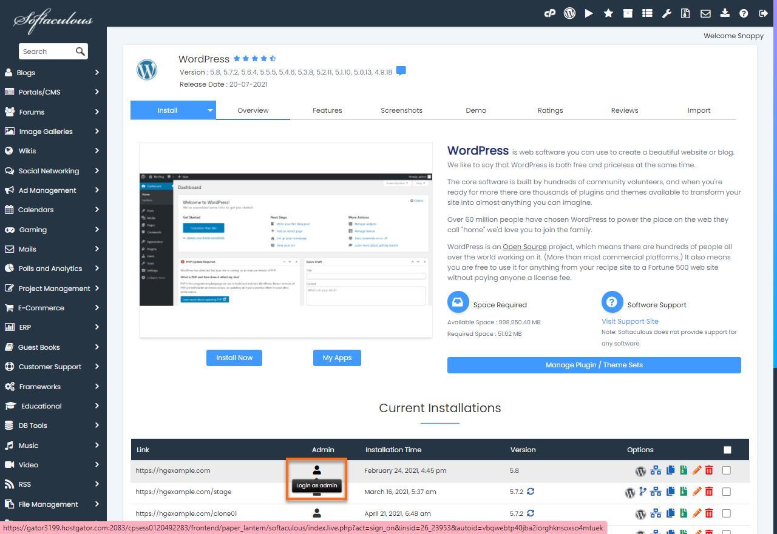777x534 pixels.
Task: Open Softaculous settings via the wrench icon
Action: coord(667,13)
